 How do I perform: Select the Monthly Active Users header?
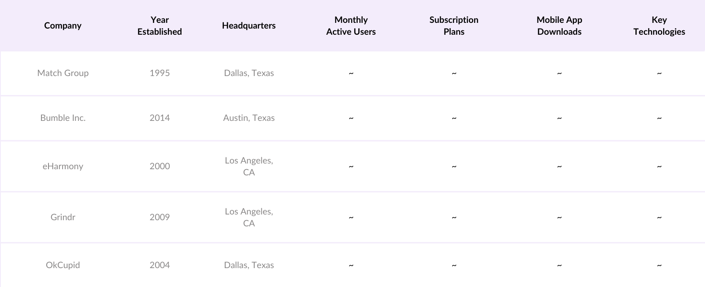point(351,25)
